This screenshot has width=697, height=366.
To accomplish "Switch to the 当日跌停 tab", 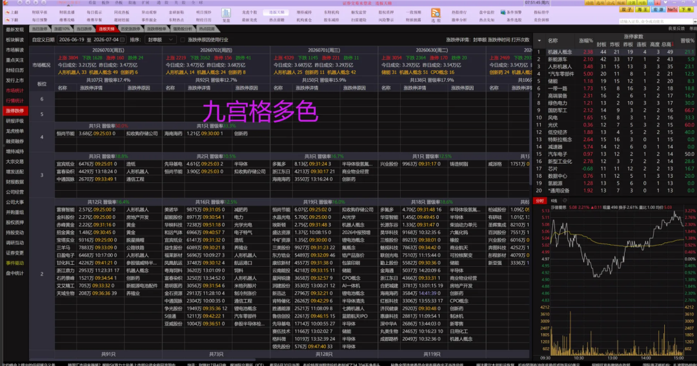I will (x=84, y=29).
